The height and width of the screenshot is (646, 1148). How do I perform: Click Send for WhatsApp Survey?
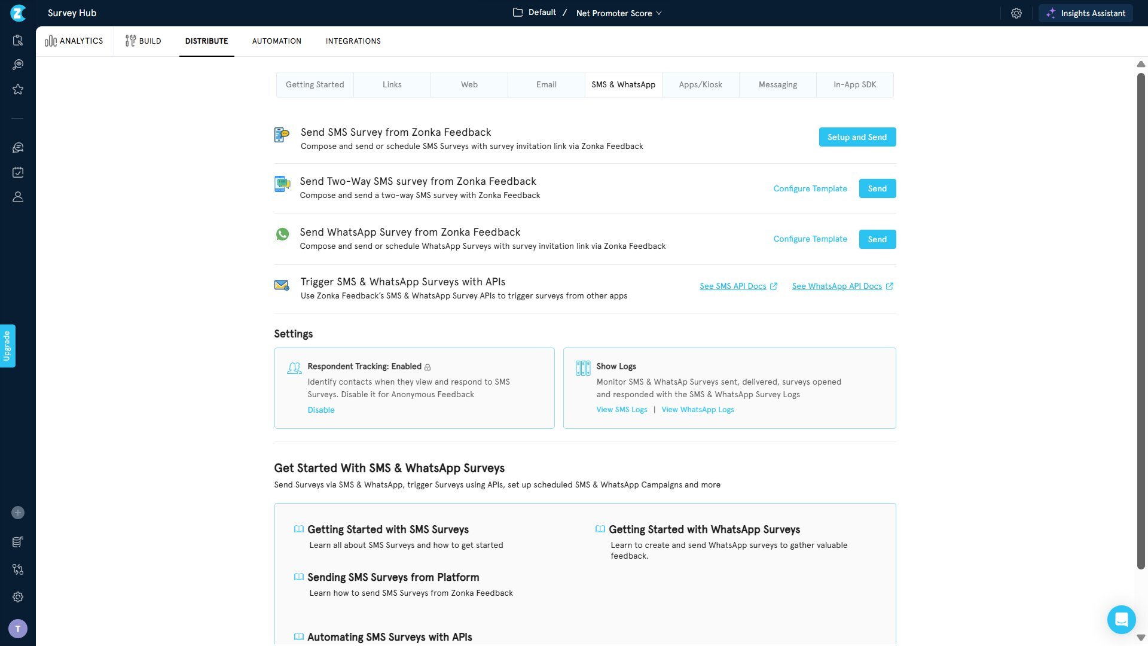(x=877, y=239)
